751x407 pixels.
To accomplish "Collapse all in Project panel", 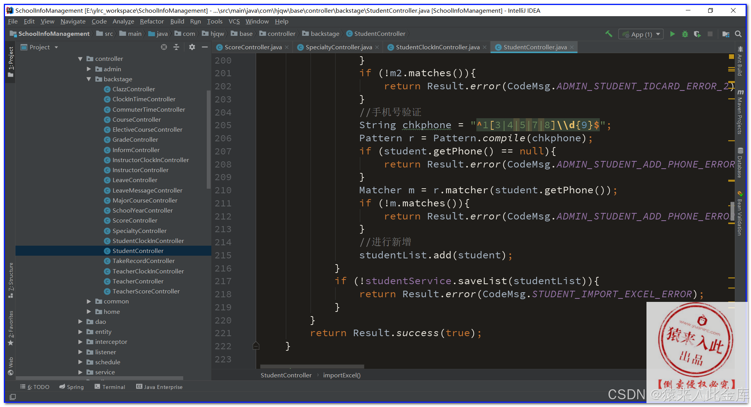I will click(x=176, y=47).
